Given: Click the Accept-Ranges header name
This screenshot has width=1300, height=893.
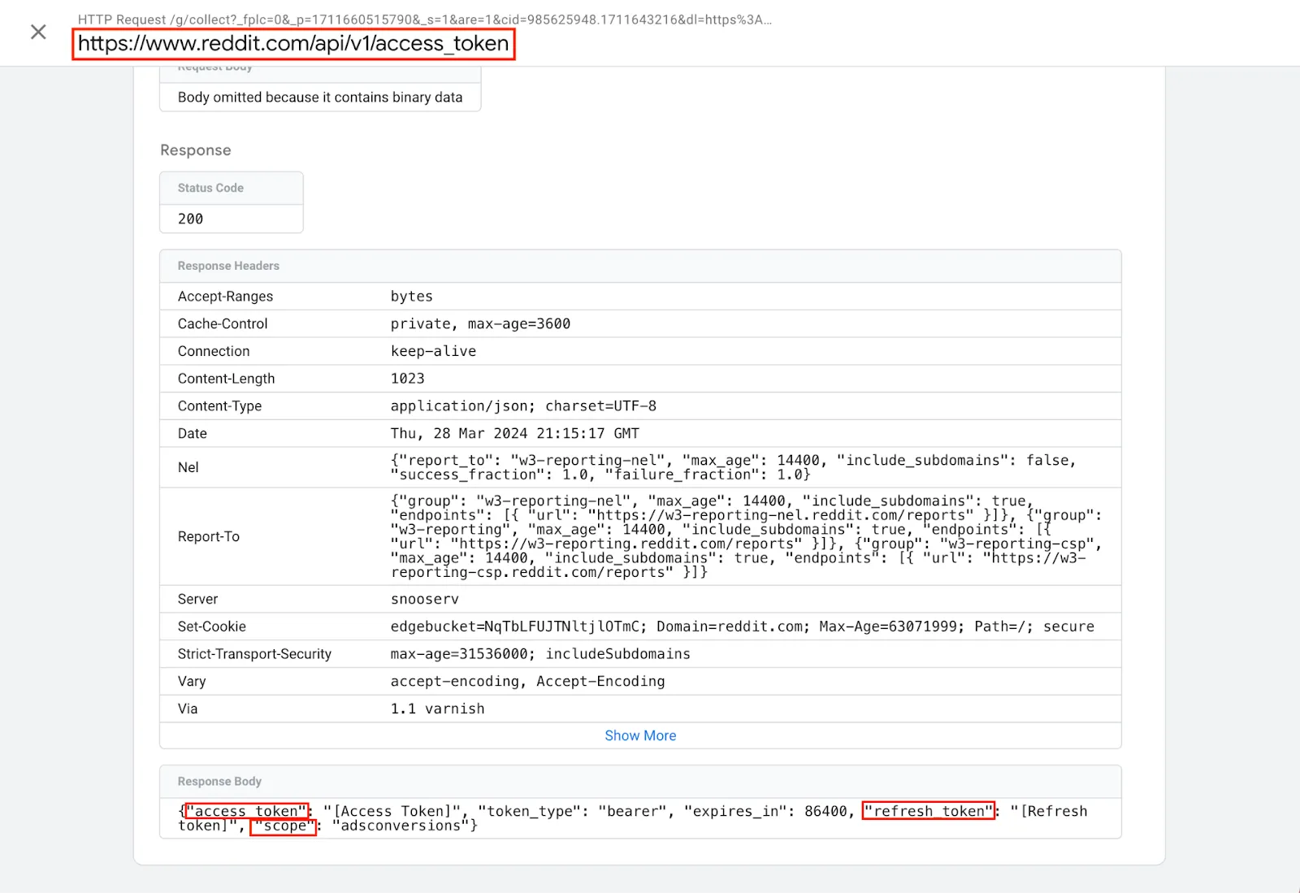Looking at the screenshot, I should [x=225, y=297].
